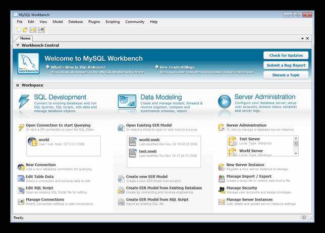Image resolution: width=325 pixels, height=233 pixels.
Task: Click Submit a Bug Report button
Action: click(x=286, y=65)
